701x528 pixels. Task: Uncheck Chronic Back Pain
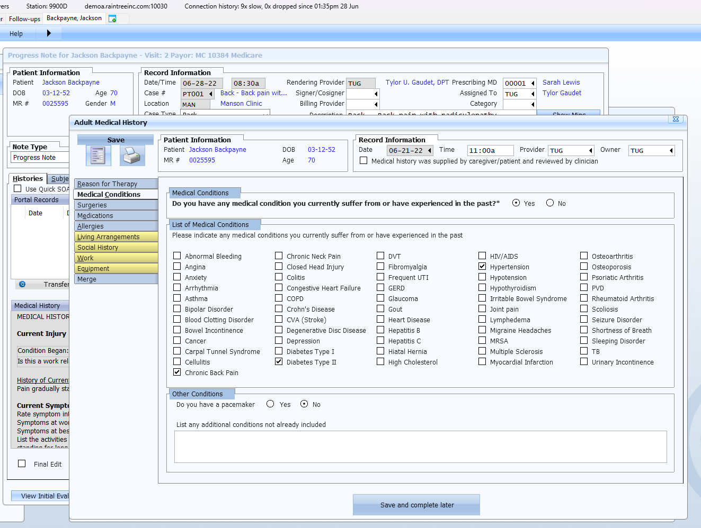pyautogui.click(x=177, y=372)
